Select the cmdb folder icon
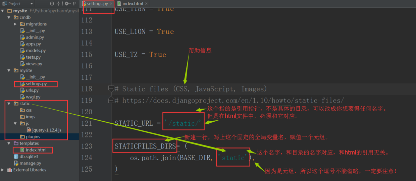This screenshot has height=181, width=416. coord(16,17)
